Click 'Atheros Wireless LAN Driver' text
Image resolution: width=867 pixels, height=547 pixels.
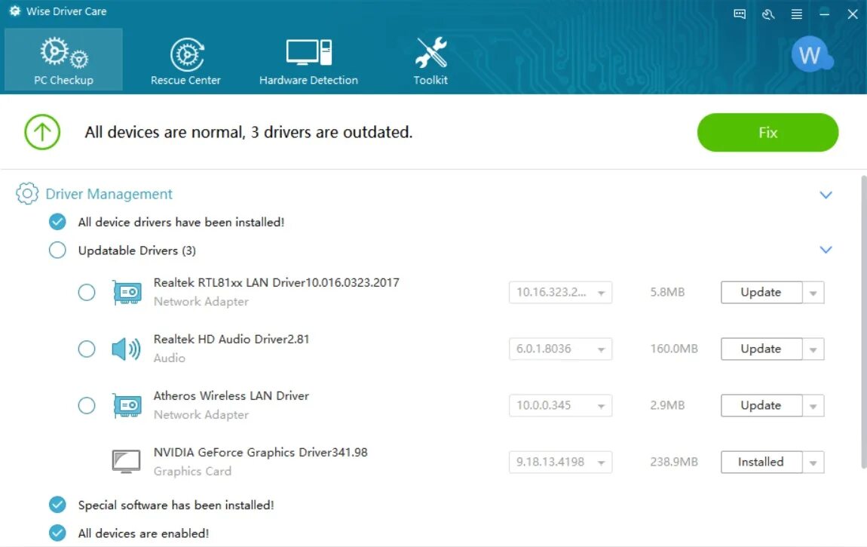pos(231,395)
